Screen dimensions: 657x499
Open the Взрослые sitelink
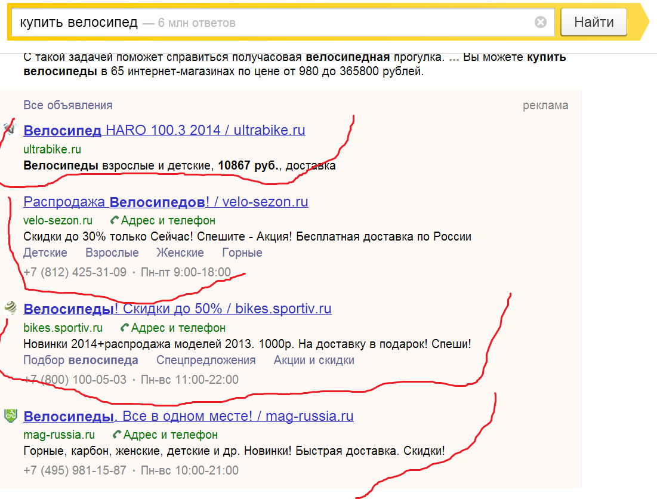(x=112, y=252)
